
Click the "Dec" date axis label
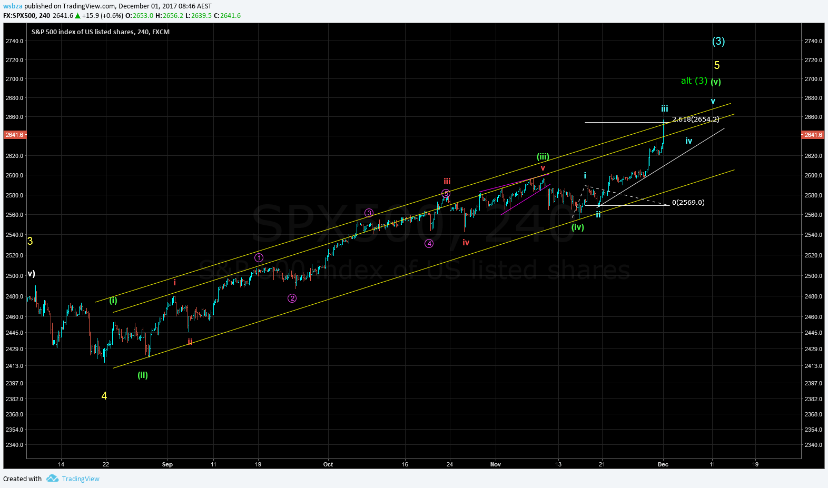tap(663, 464)
